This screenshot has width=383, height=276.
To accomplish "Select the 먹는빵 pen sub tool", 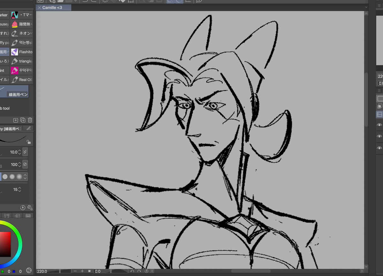I will pos(21,43).
